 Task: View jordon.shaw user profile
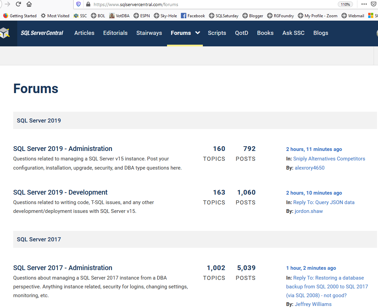[309, 211]
